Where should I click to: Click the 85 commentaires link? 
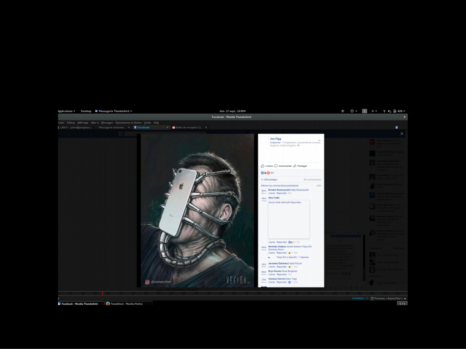(x=312, y=179)
